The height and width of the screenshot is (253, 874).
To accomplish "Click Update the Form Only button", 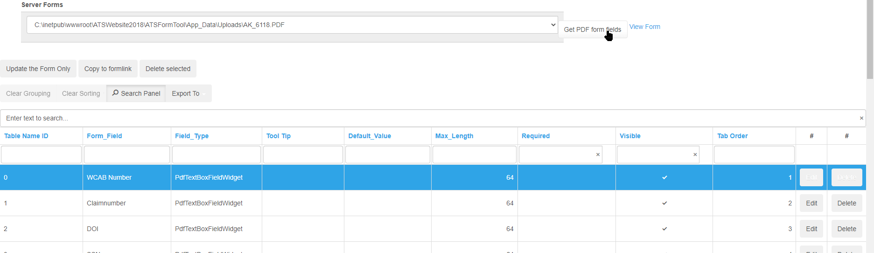I will [38, 69].
